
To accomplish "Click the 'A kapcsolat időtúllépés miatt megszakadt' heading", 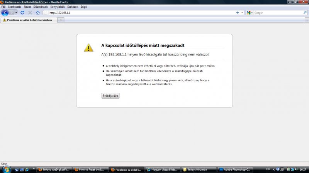I will [x=143, y=45].
